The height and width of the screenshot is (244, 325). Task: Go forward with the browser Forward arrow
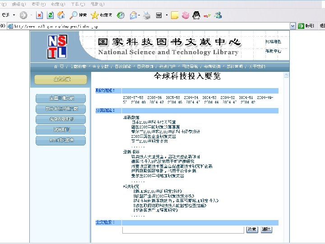pyautogui.click(x=23, y=15)
